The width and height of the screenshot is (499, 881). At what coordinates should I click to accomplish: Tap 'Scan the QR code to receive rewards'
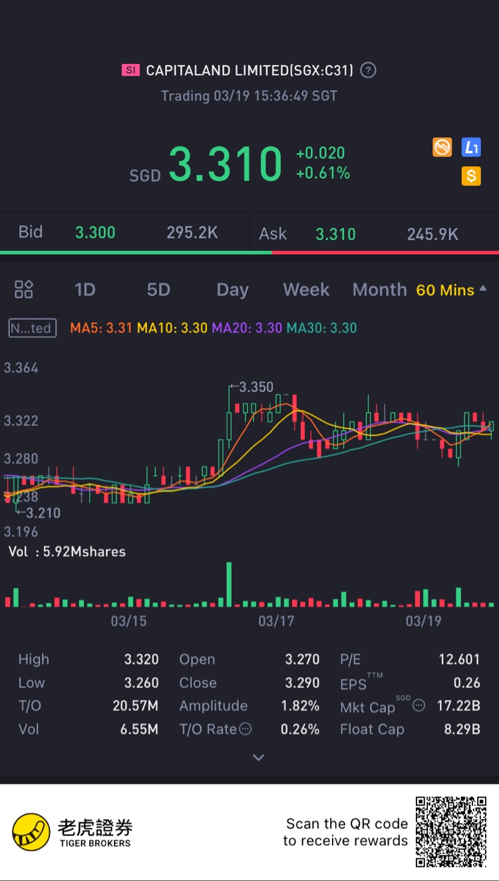[345, 832]
